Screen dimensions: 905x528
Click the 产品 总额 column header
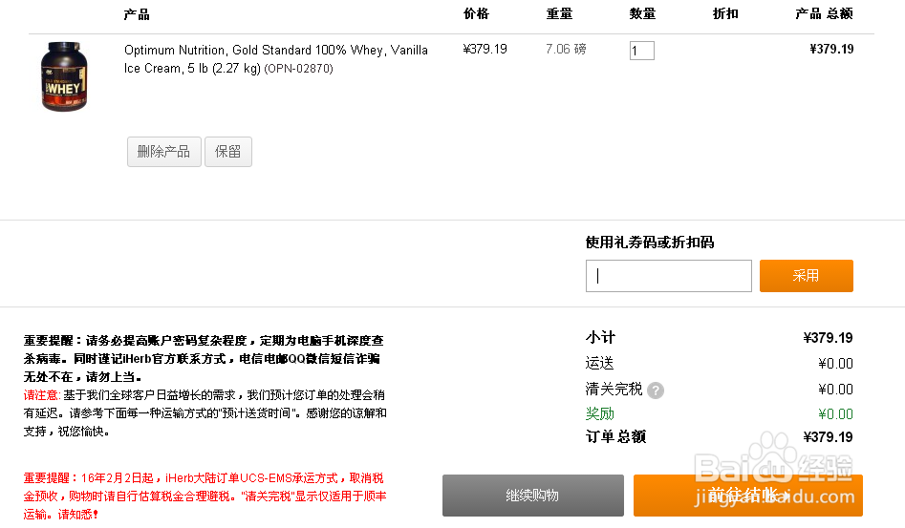(x=824, y=13)
